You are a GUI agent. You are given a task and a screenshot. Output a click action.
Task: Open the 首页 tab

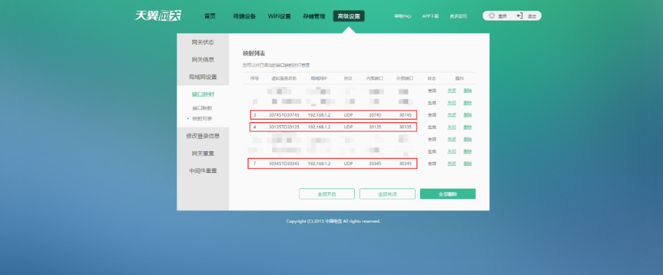click(210, 17)
